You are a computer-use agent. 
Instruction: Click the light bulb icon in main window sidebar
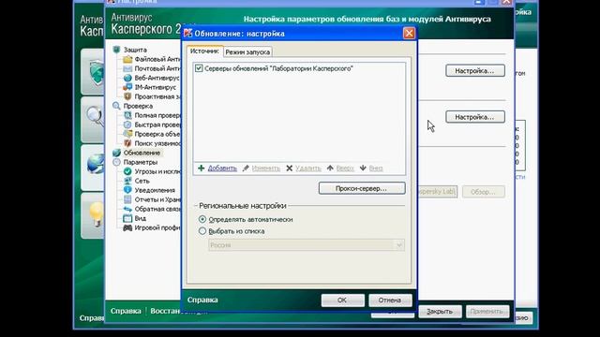[97, 213]
